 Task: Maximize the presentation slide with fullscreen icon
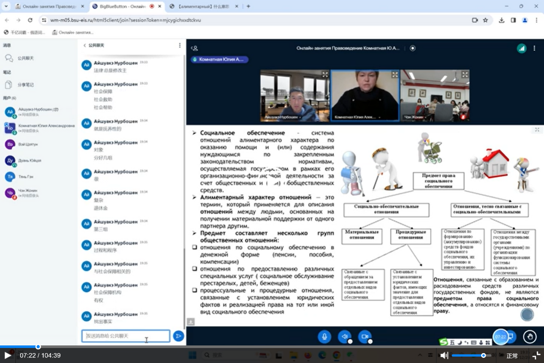click(x=537, y=130)
